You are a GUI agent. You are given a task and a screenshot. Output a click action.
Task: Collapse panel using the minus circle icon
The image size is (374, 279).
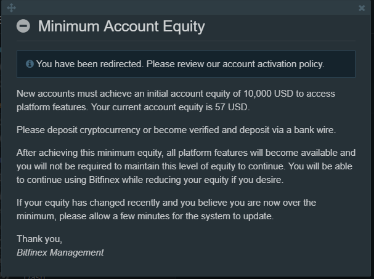tap(23, 26)
